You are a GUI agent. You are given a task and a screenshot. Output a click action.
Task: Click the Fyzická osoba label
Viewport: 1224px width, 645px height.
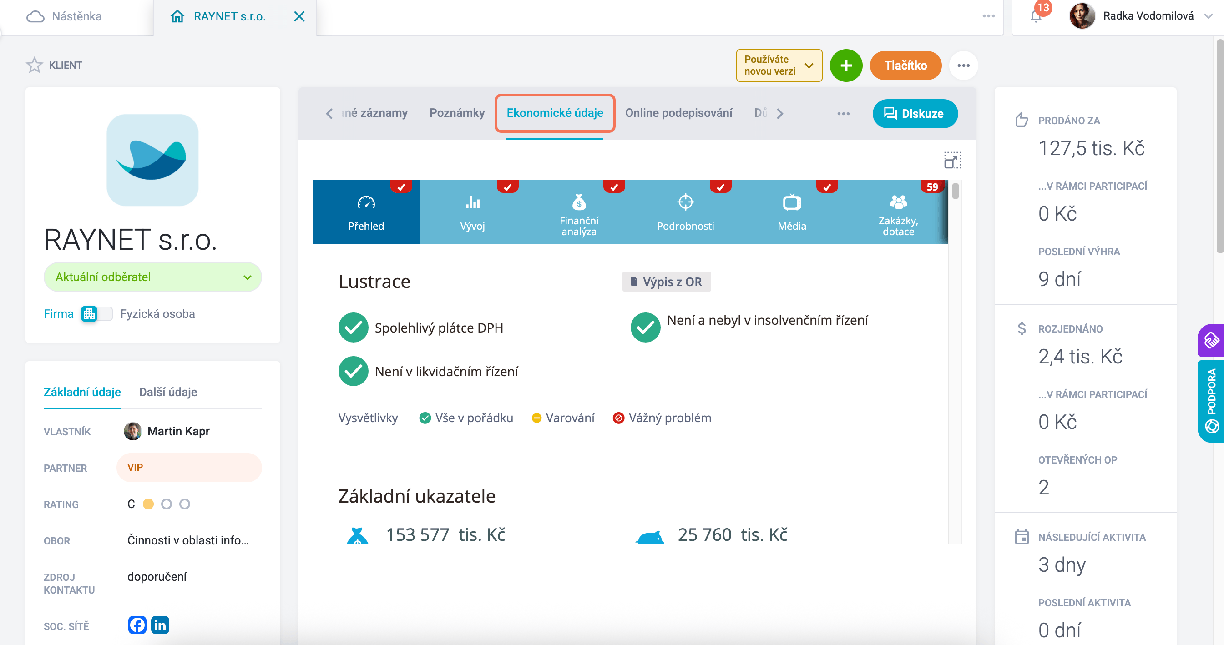point(157,314)
